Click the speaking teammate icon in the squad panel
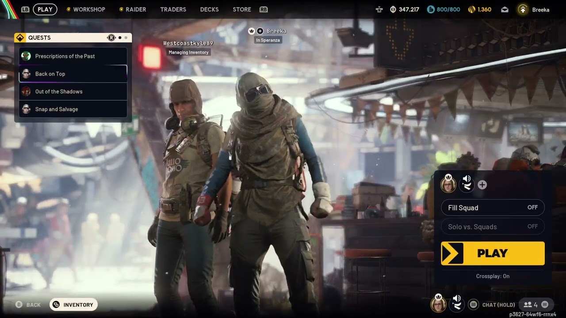This screenshot has height=318, width=566. click(467, 184)
